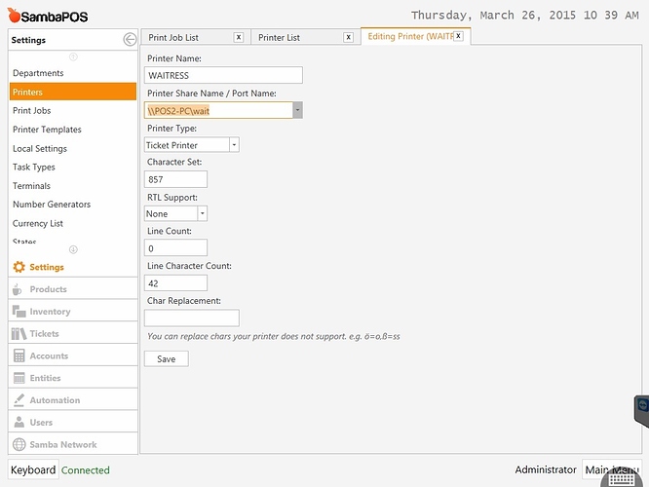The image size is (649, 487).
Task: Click the Line Character Count field
Action: pyautogui.click(x=176, y=283)
